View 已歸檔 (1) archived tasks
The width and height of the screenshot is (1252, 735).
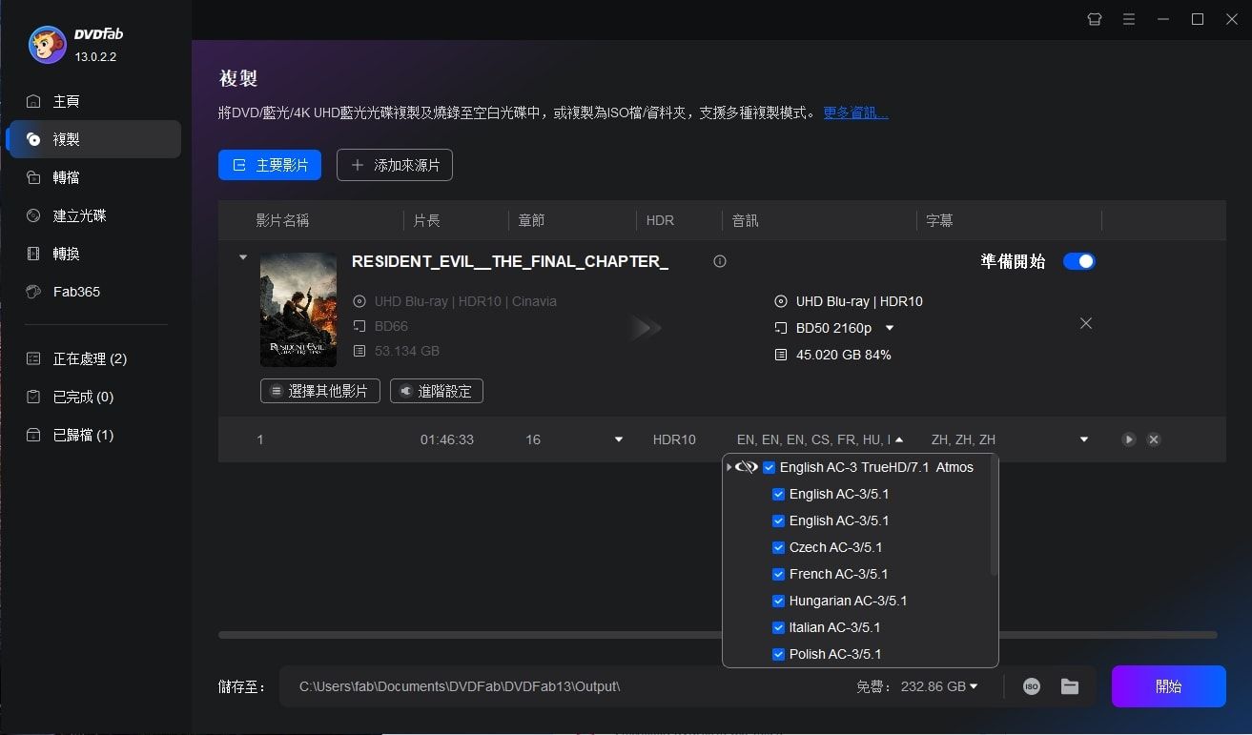(x=92, y=435)
